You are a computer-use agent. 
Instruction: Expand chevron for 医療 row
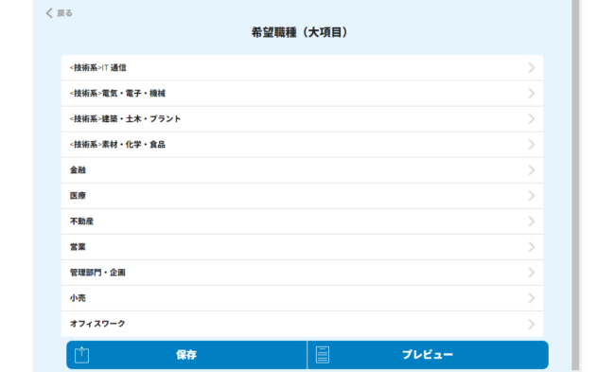pyautogui.click(x=532, y=196)
